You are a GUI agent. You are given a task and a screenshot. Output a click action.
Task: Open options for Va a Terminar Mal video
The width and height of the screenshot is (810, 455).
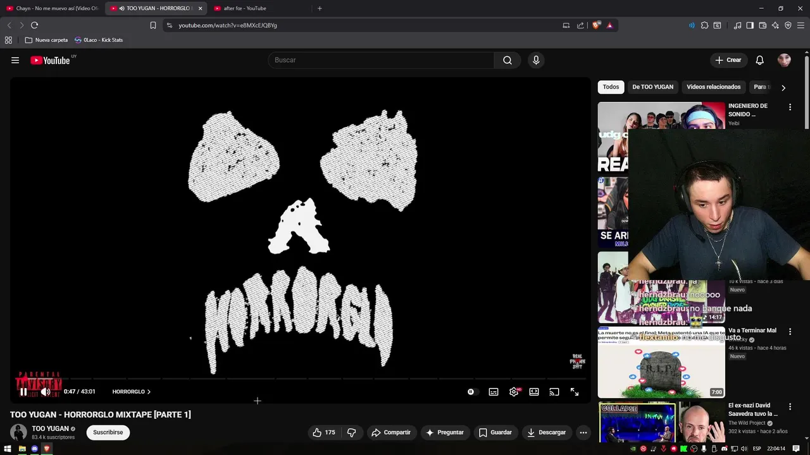(790, 332)
